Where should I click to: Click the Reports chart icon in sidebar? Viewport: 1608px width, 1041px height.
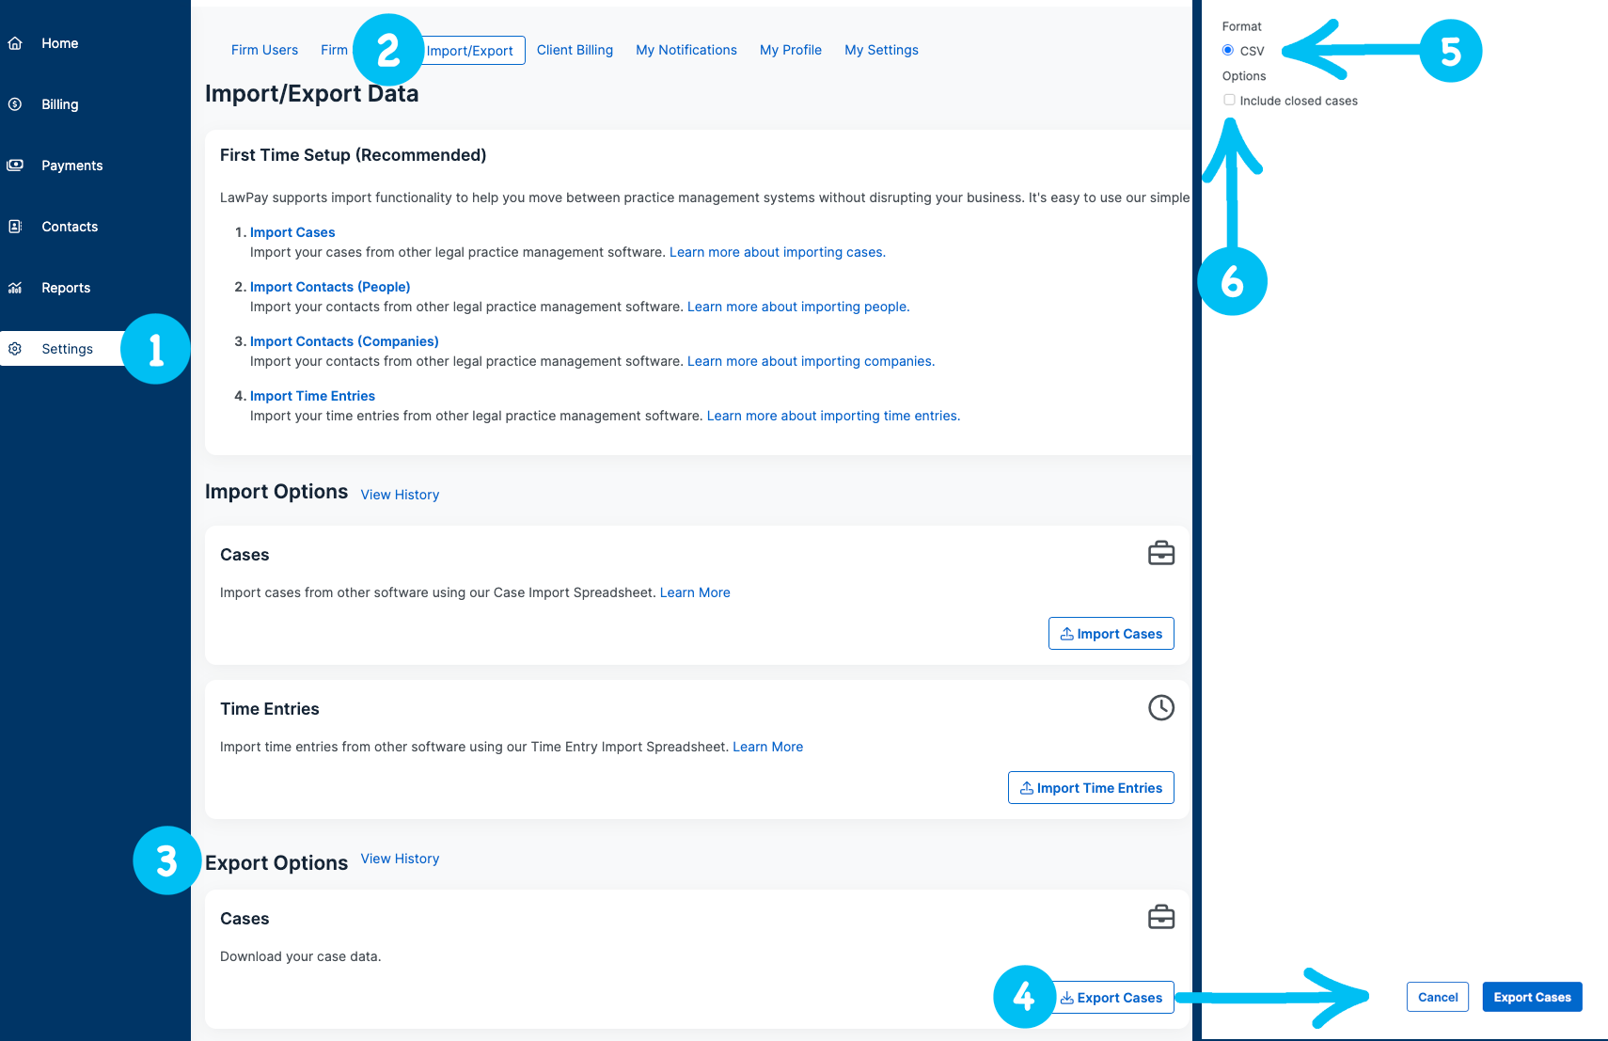15,288
